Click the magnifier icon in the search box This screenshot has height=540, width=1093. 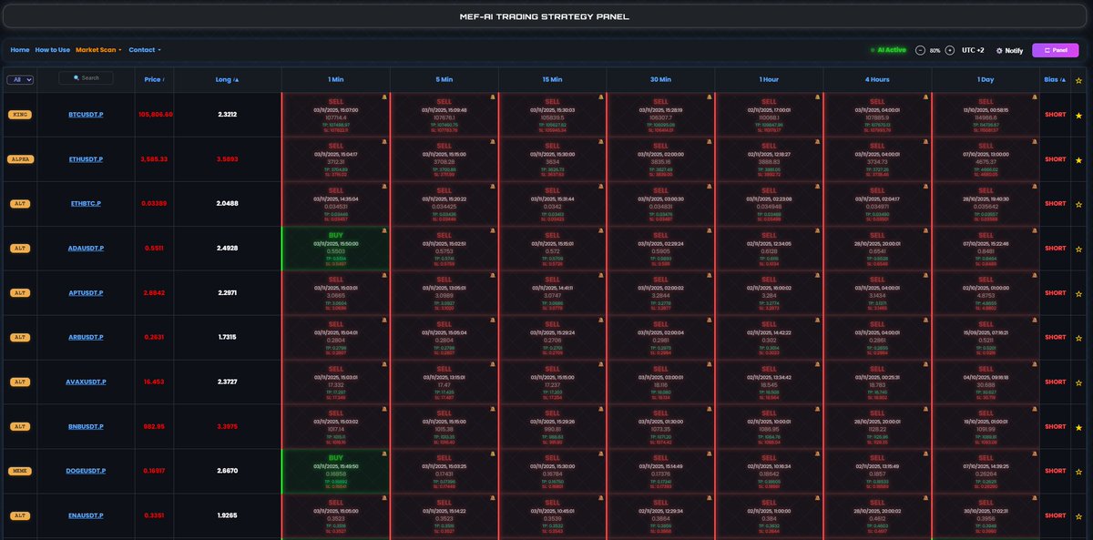click(76, 77)
